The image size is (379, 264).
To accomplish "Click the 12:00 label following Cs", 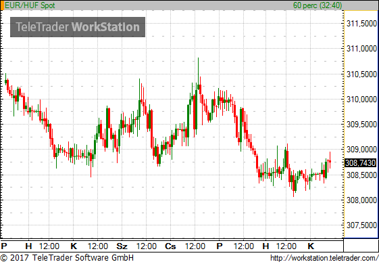I will pos(195,246).
